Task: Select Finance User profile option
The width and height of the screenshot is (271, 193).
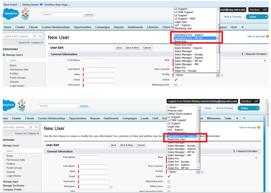Action: click(175, 111)
